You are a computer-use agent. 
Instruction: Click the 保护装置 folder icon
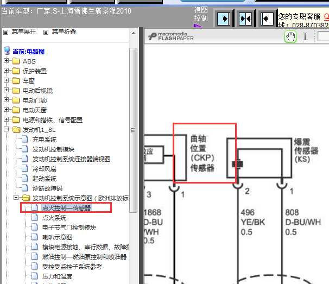point(16,71)
